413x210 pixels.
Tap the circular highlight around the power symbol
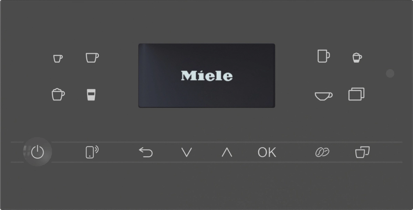pyautogui.click(x=38, y=152)
